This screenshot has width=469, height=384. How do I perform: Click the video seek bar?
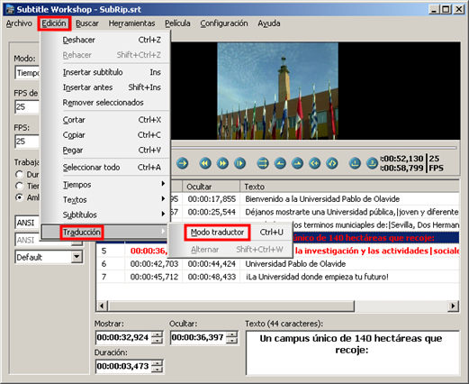click(313, 148)
